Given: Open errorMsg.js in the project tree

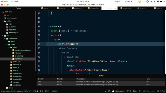Looking at the screenshot, I should (17, 65).
